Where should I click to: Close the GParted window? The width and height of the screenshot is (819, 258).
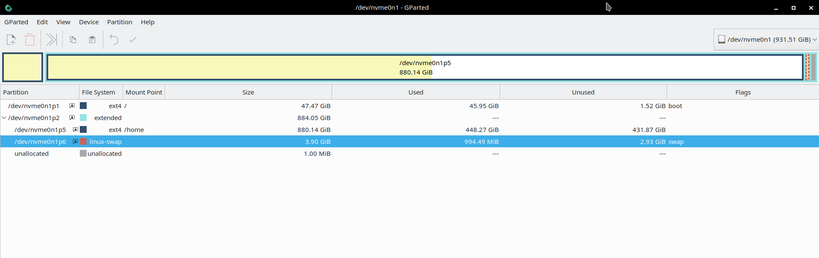(811, 8)
